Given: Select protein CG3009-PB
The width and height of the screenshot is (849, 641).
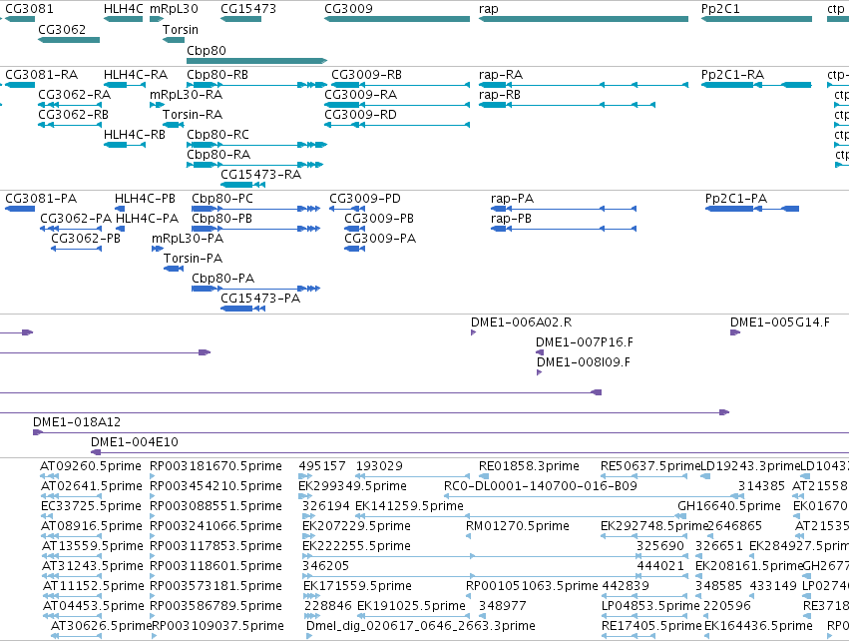Looking at the screenshot, I should (x=379, y=219).
